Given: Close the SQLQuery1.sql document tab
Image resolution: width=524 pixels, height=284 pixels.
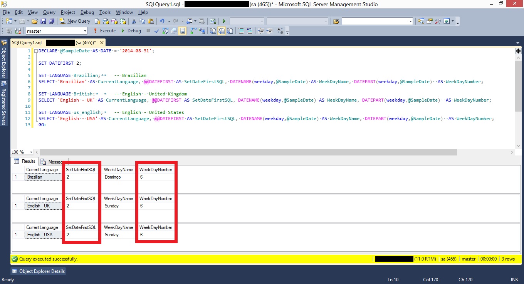Looking at the screenshot, I should [102, 42].
